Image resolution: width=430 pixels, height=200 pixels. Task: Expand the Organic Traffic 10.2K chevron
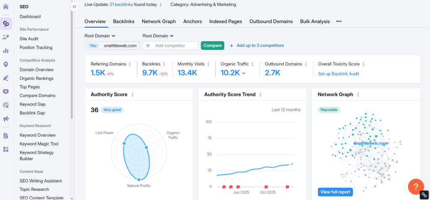(244, 73)
